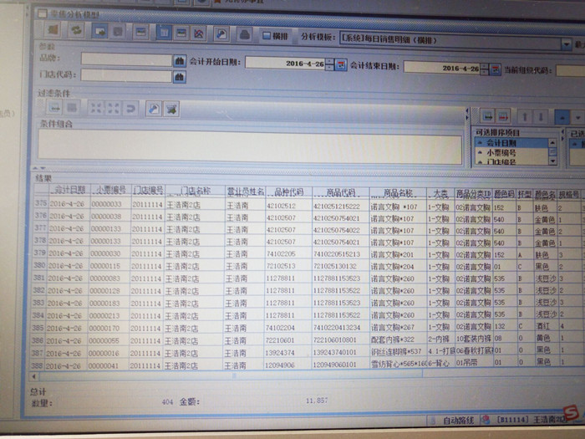The image size is (585, 439).
Task: Click the binoculars icon beside 门店代码 field
Action: point(179,77)
